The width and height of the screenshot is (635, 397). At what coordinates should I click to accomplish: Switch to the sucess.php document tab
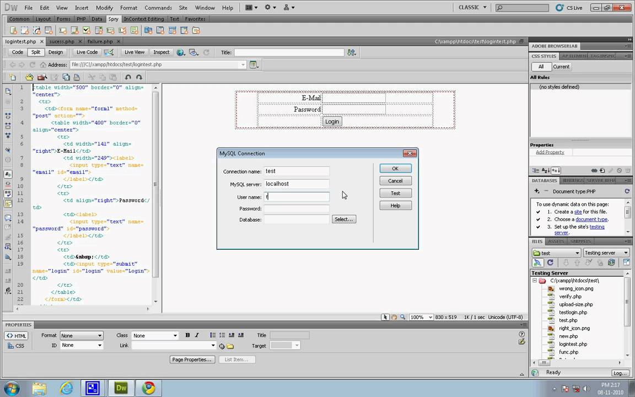click(62, 41)
